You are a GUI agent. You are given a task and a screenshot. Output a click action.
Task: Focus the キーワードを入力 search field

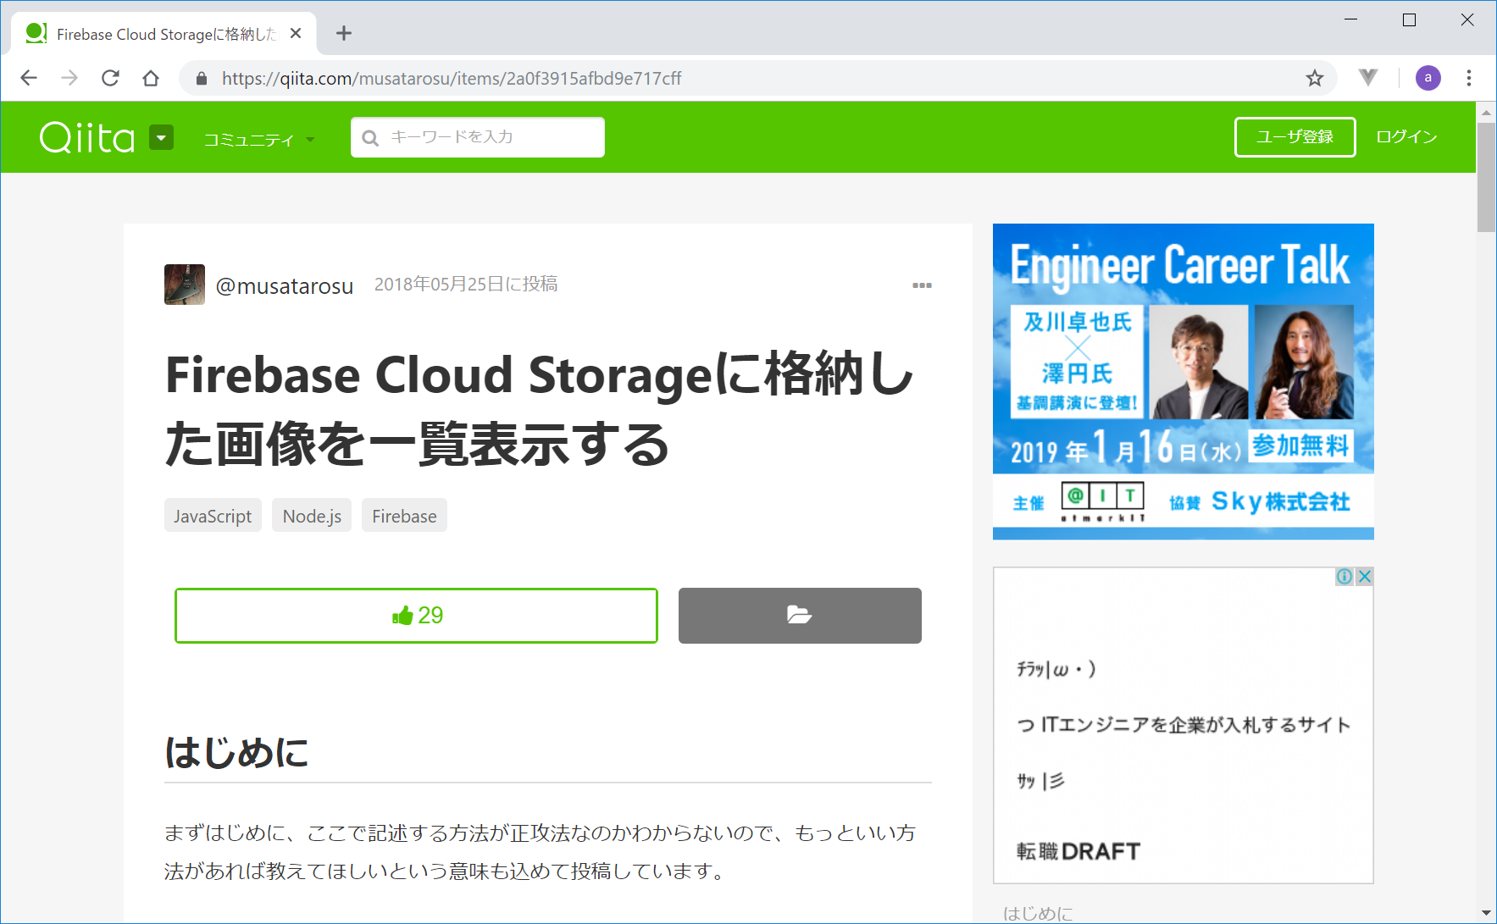point(478,137)
